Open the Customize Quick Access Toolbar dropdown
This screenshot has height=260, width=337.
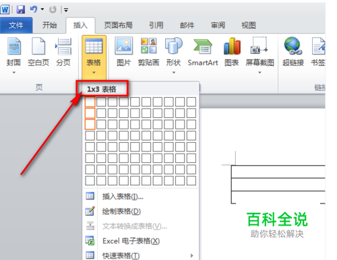point(66,10)
